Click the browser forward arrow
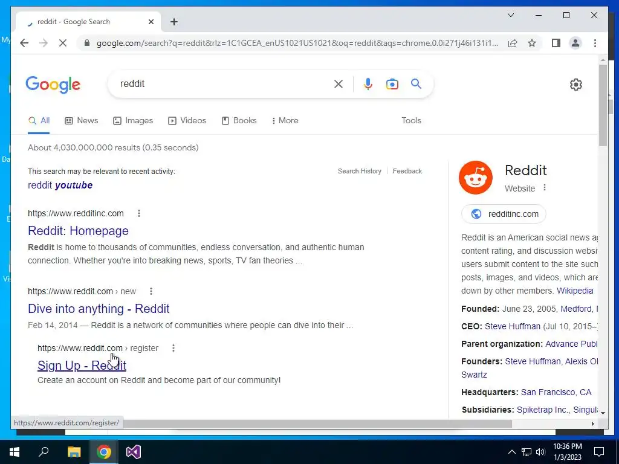Viewport: 619px width, 464px height. point(44,43)
